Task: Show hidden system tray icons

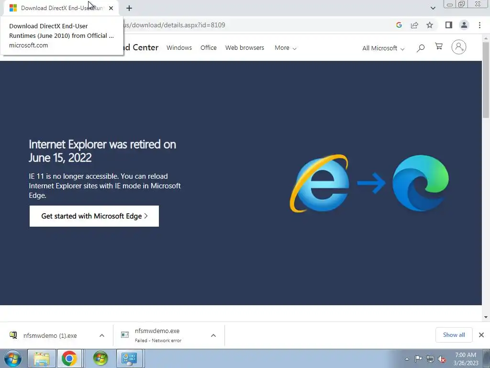Action: 407,359
